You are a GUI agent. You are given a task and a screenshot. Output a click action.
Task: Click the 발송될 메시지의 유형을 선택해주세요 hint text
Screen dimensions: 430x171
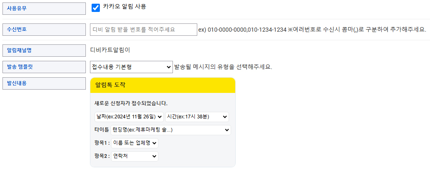pos(223,67)
